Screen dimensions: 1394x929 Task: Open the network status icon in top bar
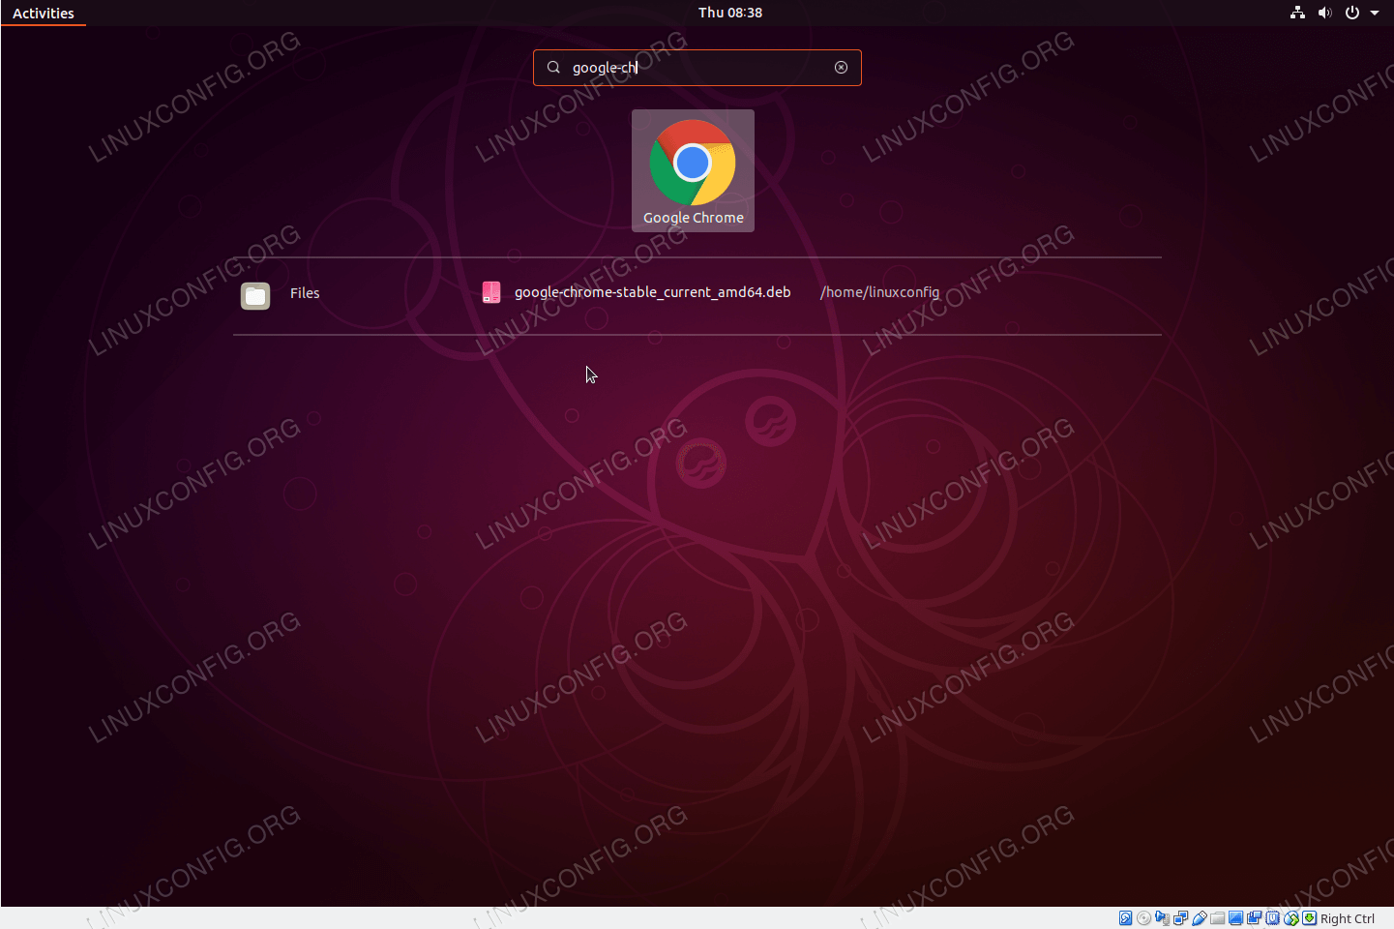[x=1297, y=13]
